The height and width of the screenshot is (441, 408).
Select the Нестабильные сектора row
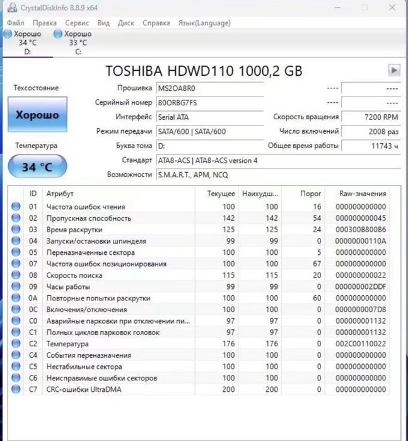click(x=199, y=366)
